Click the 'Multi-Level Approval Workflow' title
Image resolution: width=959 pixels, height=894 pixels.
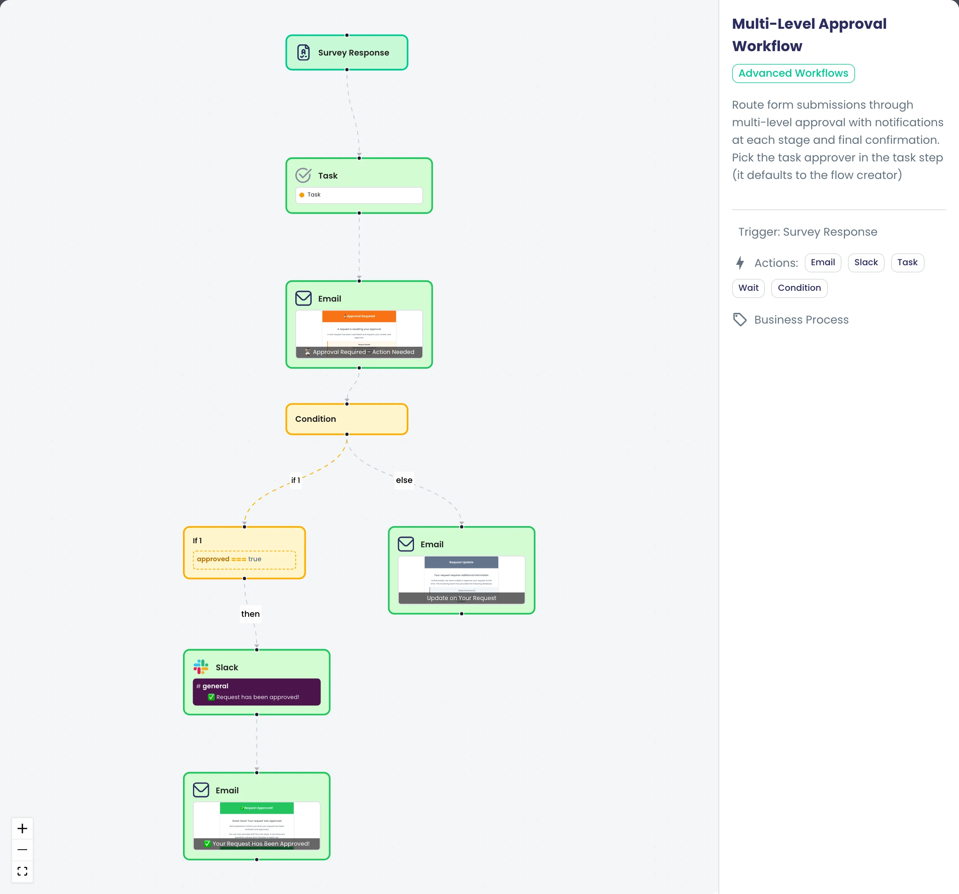point(809,35)
